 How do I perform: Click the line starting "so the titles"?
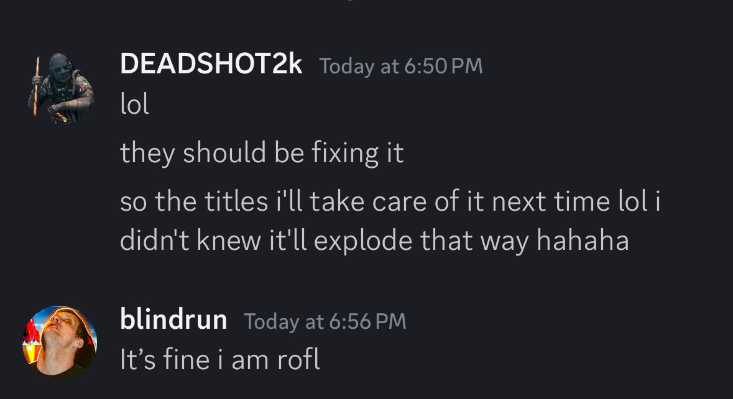390,201
